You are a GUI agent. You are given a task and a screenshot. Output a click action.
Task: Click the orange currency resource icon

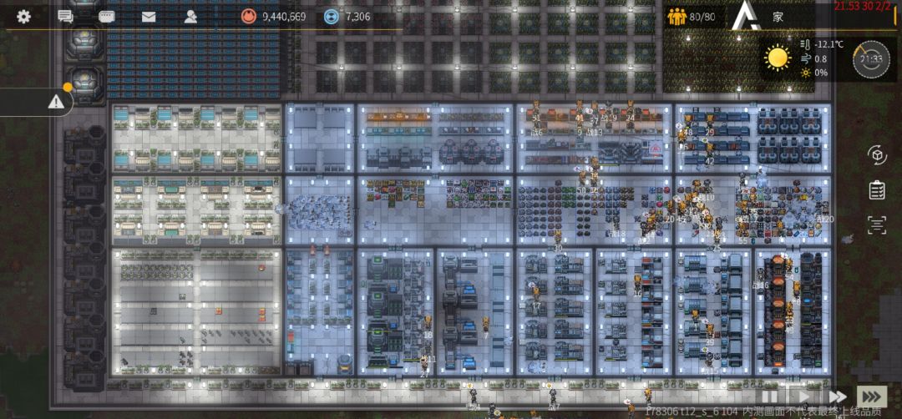tap(248, 17)
